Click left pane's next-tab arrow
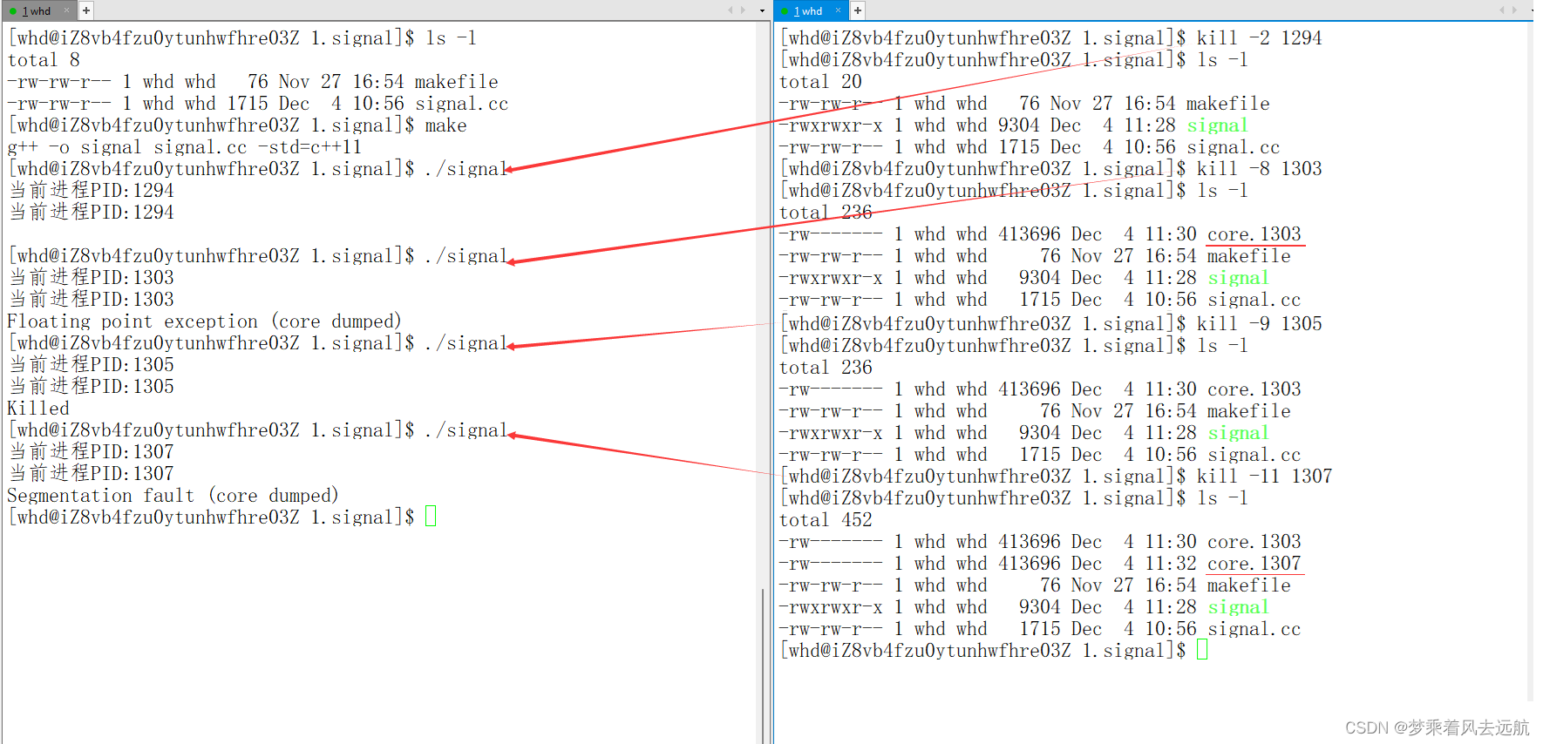This screenshot has width=1543, height=744. 744,10
